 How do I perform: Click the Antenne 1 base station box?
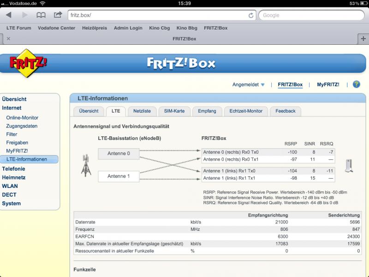[x=119, y=176]
